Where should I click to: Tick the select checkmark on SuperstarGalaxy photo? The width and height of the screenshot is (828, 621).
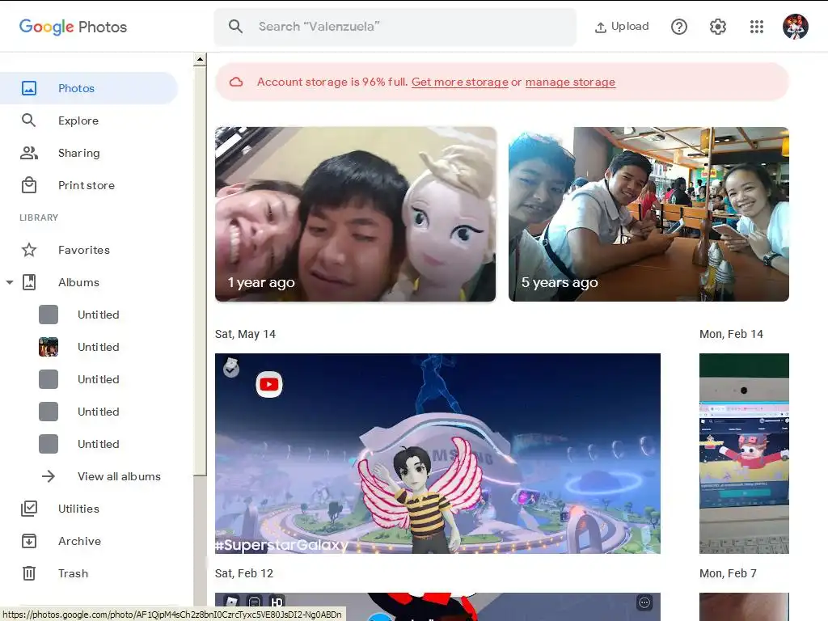tap(230, 368)
